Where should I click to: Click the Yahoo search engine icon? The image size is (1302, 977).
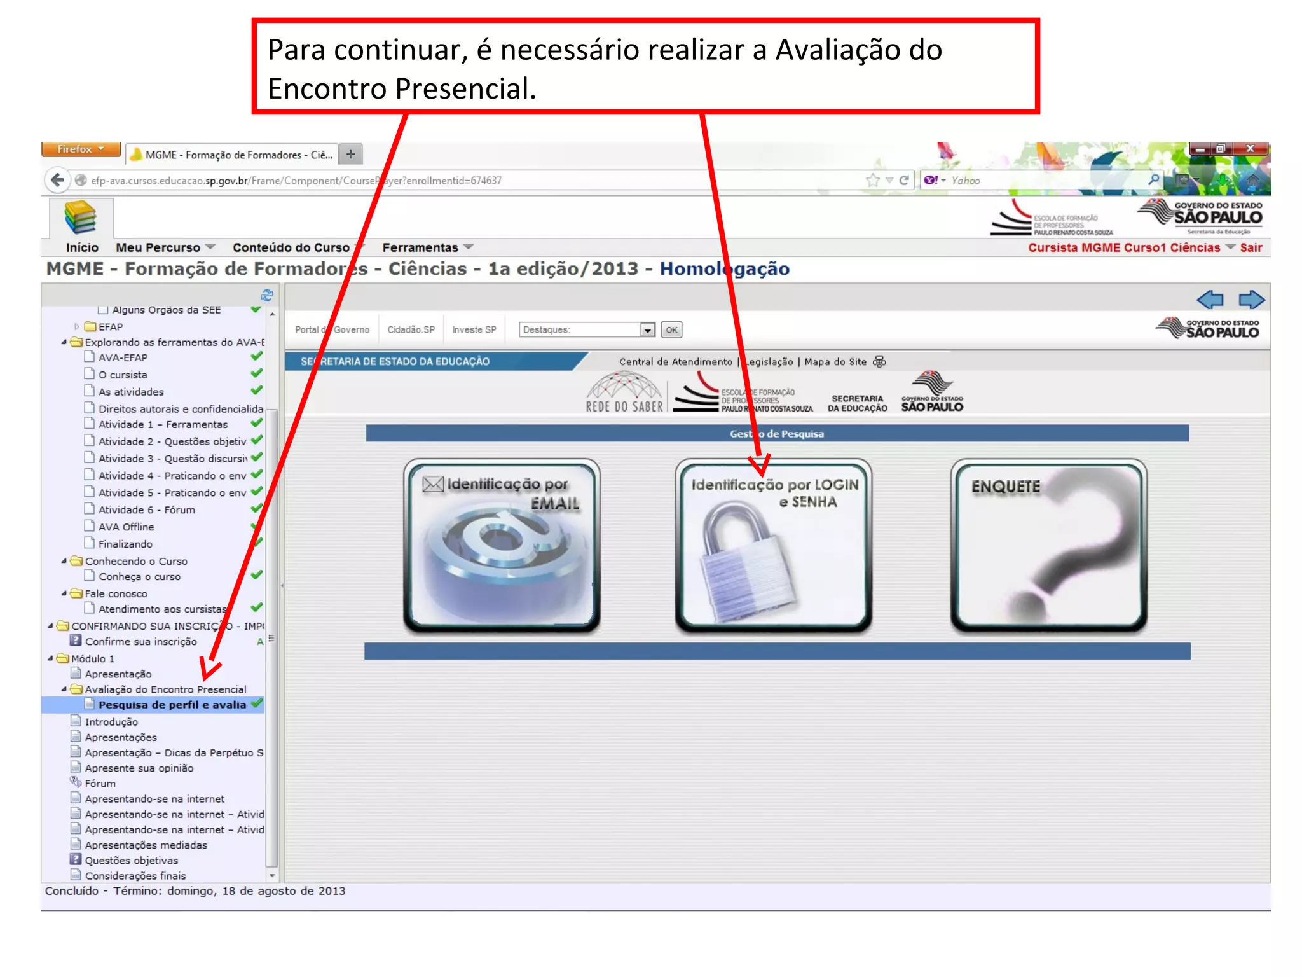931,180
